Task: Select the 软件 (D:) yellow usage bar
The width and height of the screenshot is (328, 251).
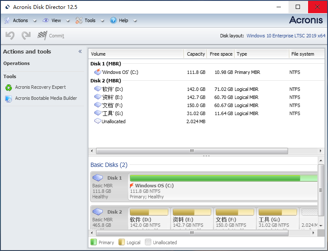Action: tap(149, 212)
